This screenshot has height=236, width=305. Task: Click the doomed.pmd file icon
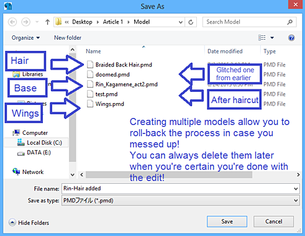(x=90, y=75)
